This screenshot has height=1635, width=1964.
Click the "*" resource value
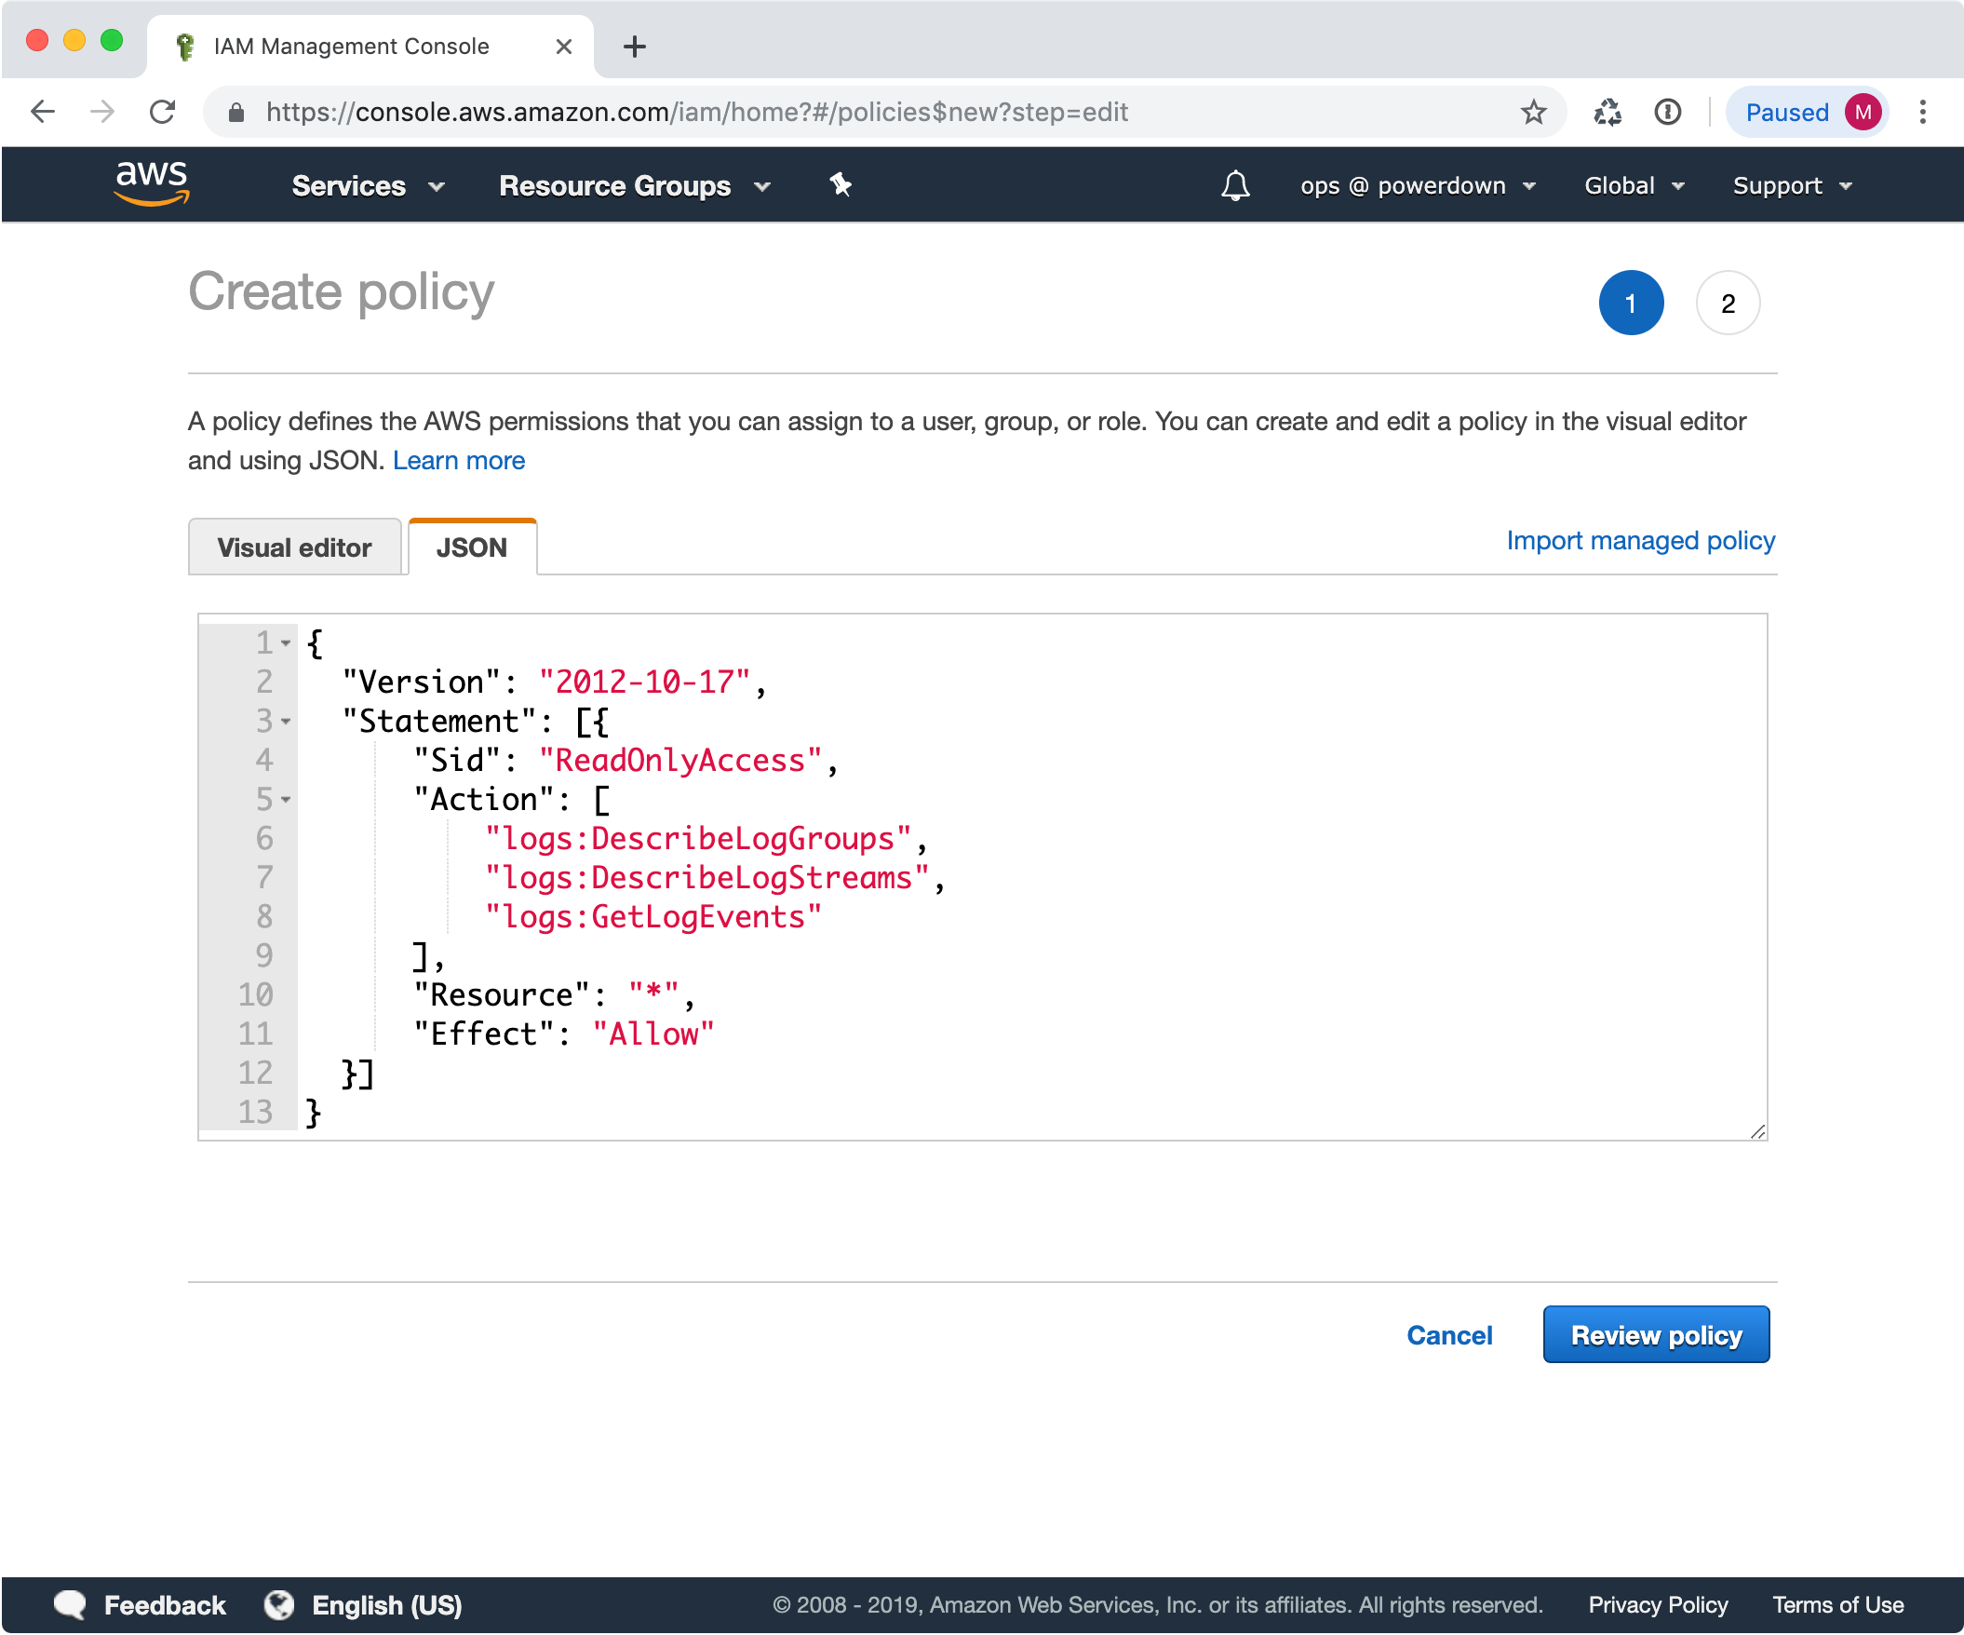653,994
